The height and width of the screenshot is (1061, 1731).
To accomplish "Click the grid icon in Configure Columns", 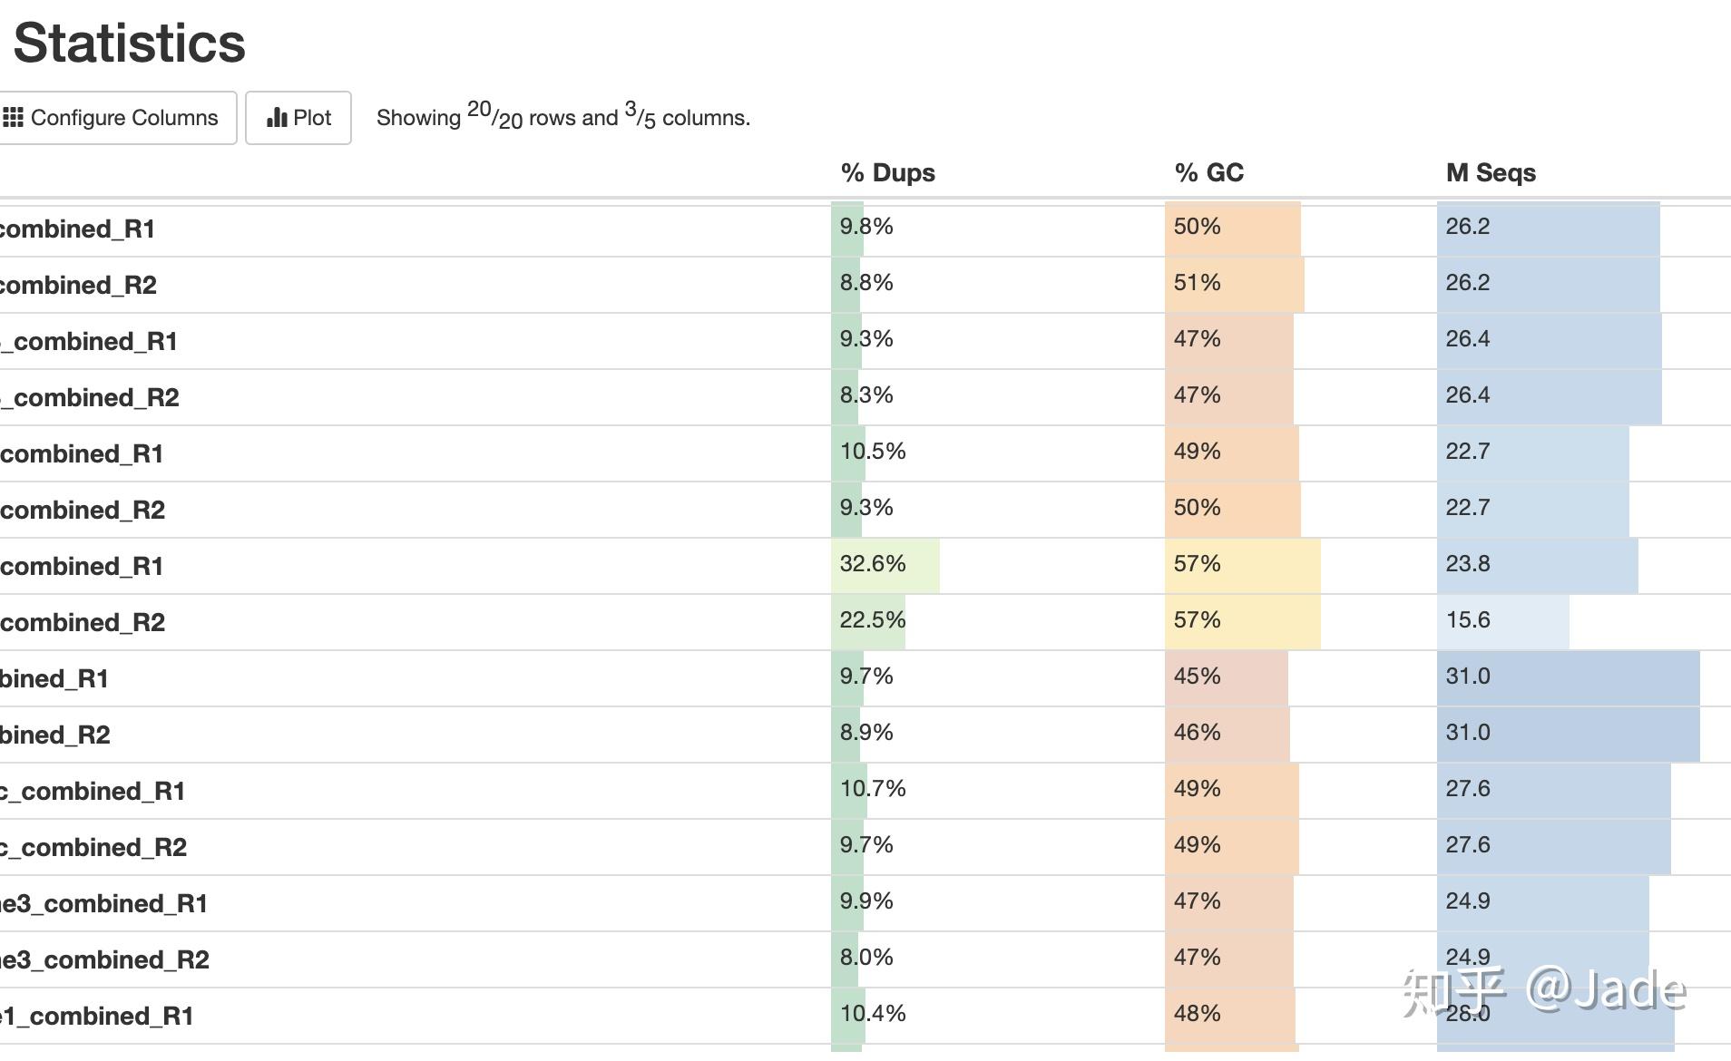I will click(13, 118).
